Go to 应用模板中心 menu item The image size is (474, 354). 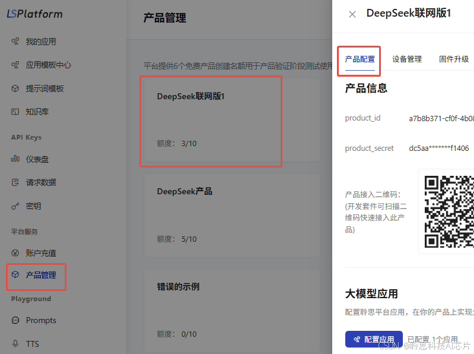[x=49, y=65]
